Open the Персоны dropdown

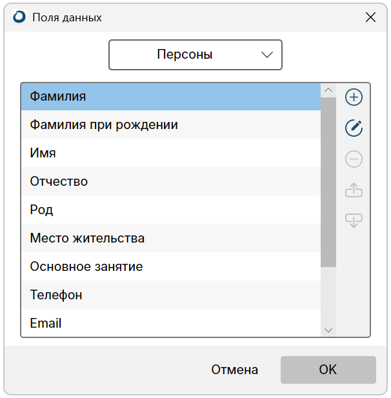pyautogui.click(x=195, y=55)
